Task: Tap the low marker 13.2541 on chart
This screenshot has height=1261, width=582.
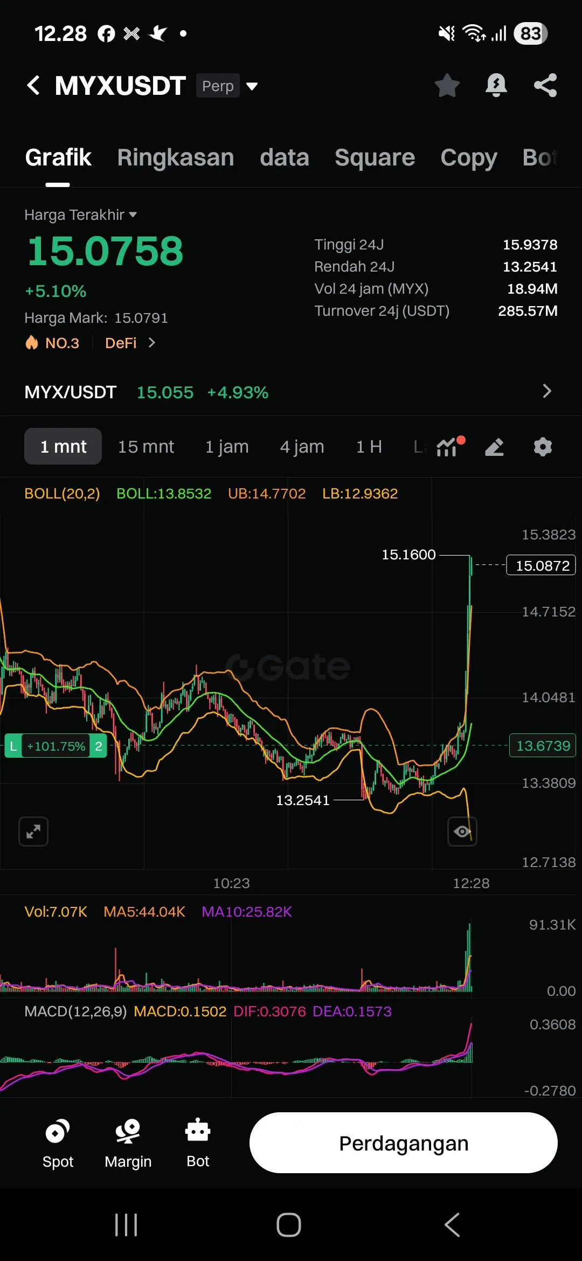Action: (x=302, y=800)
